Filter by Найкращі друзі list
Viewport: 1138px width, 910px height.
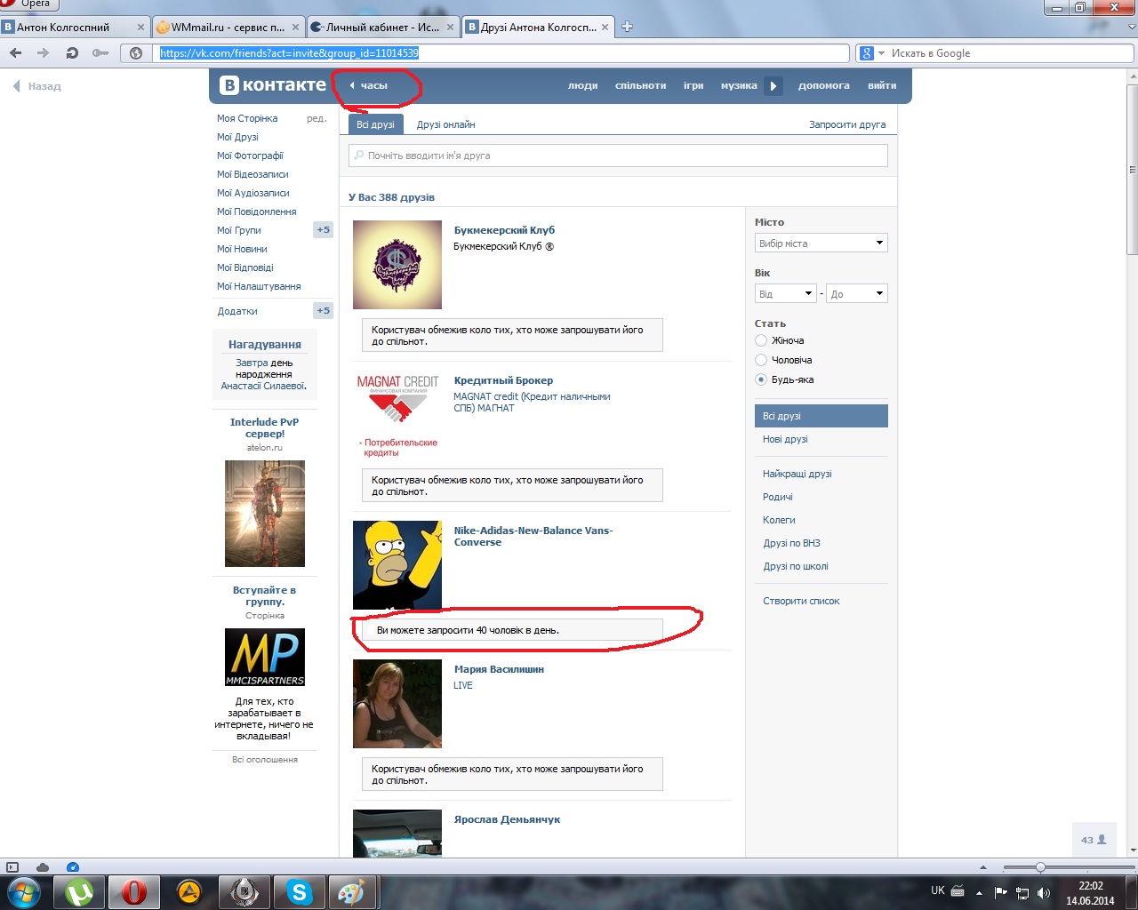point(797,474)
